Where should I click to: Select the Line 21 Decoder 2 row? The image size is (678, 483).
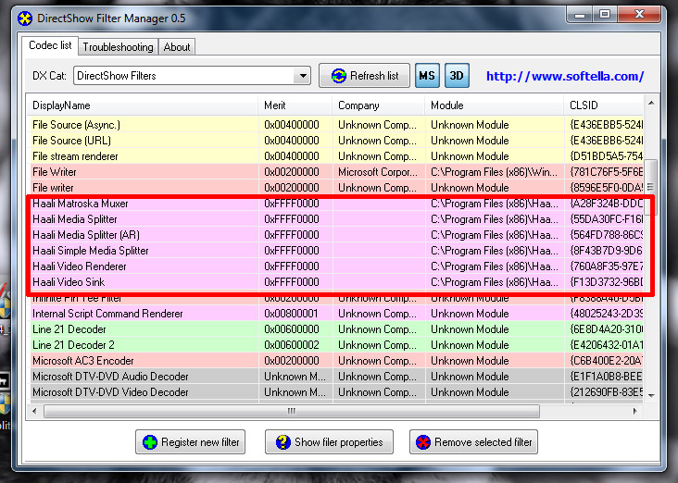point(336,345)
